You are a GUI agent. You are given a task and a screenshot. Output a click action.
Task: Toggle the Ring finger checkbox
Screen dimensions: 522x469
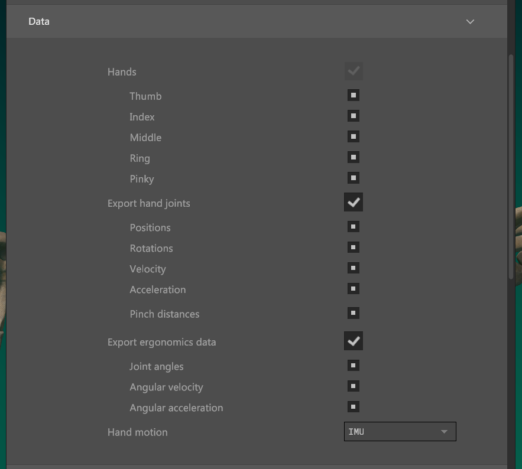click(354, 157)
